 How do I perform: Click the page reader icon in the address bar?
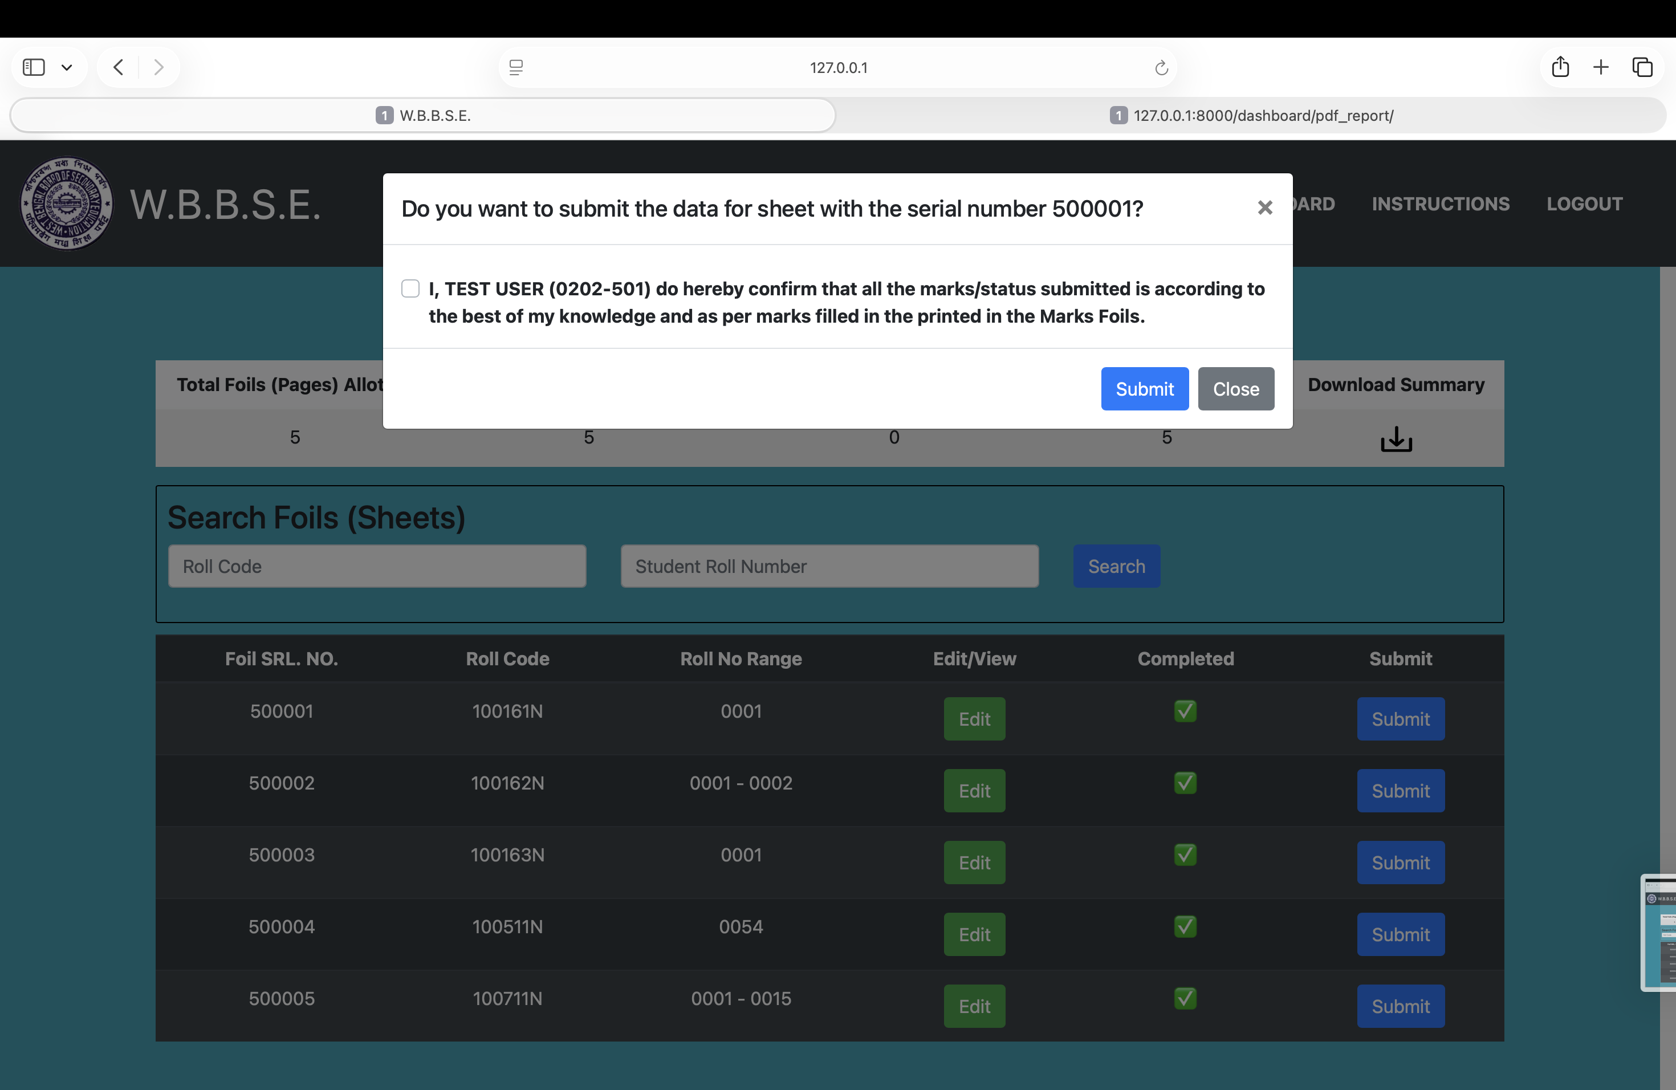click(516, 68)
